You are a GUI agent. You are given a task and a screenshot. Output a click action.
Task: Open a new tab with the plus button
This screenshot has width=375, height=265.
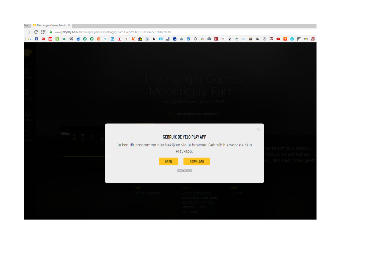coord(75,25)
